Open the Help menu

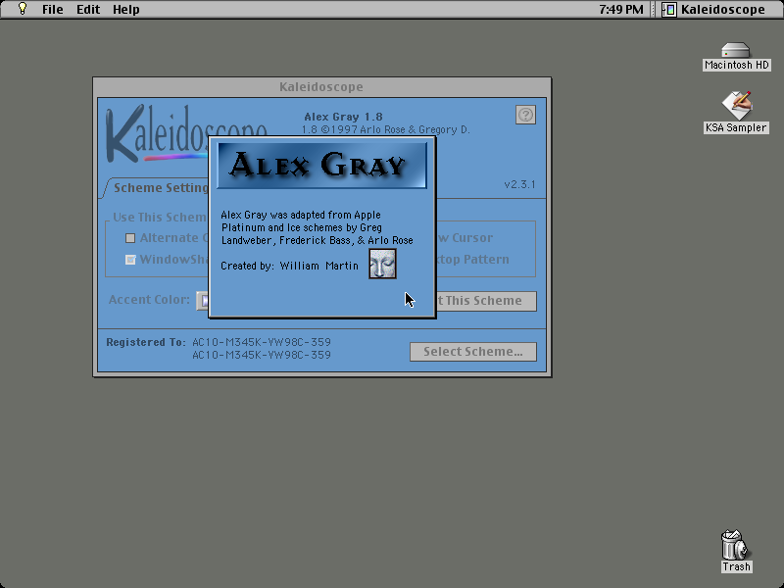[126, 10]
